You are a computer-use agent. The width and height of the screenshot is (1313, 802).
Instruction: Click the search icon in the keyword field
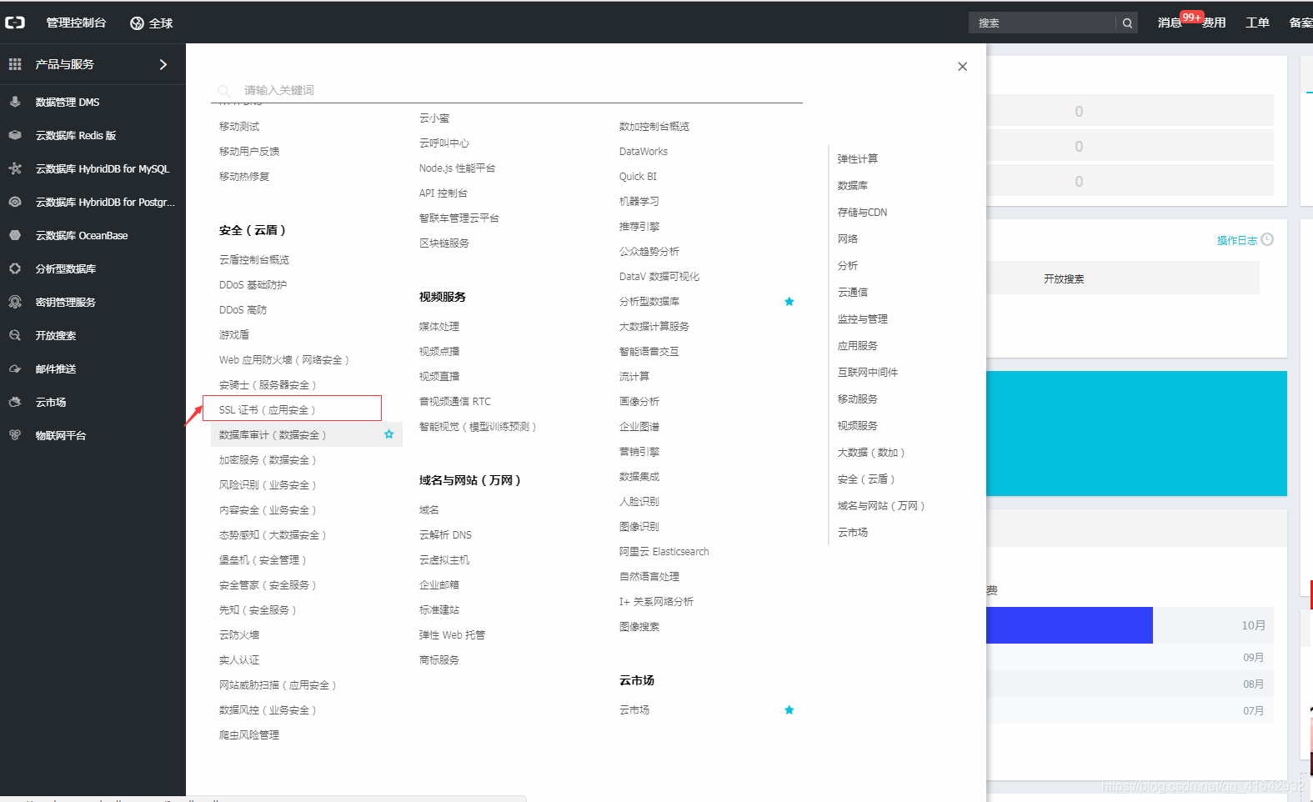223,90
